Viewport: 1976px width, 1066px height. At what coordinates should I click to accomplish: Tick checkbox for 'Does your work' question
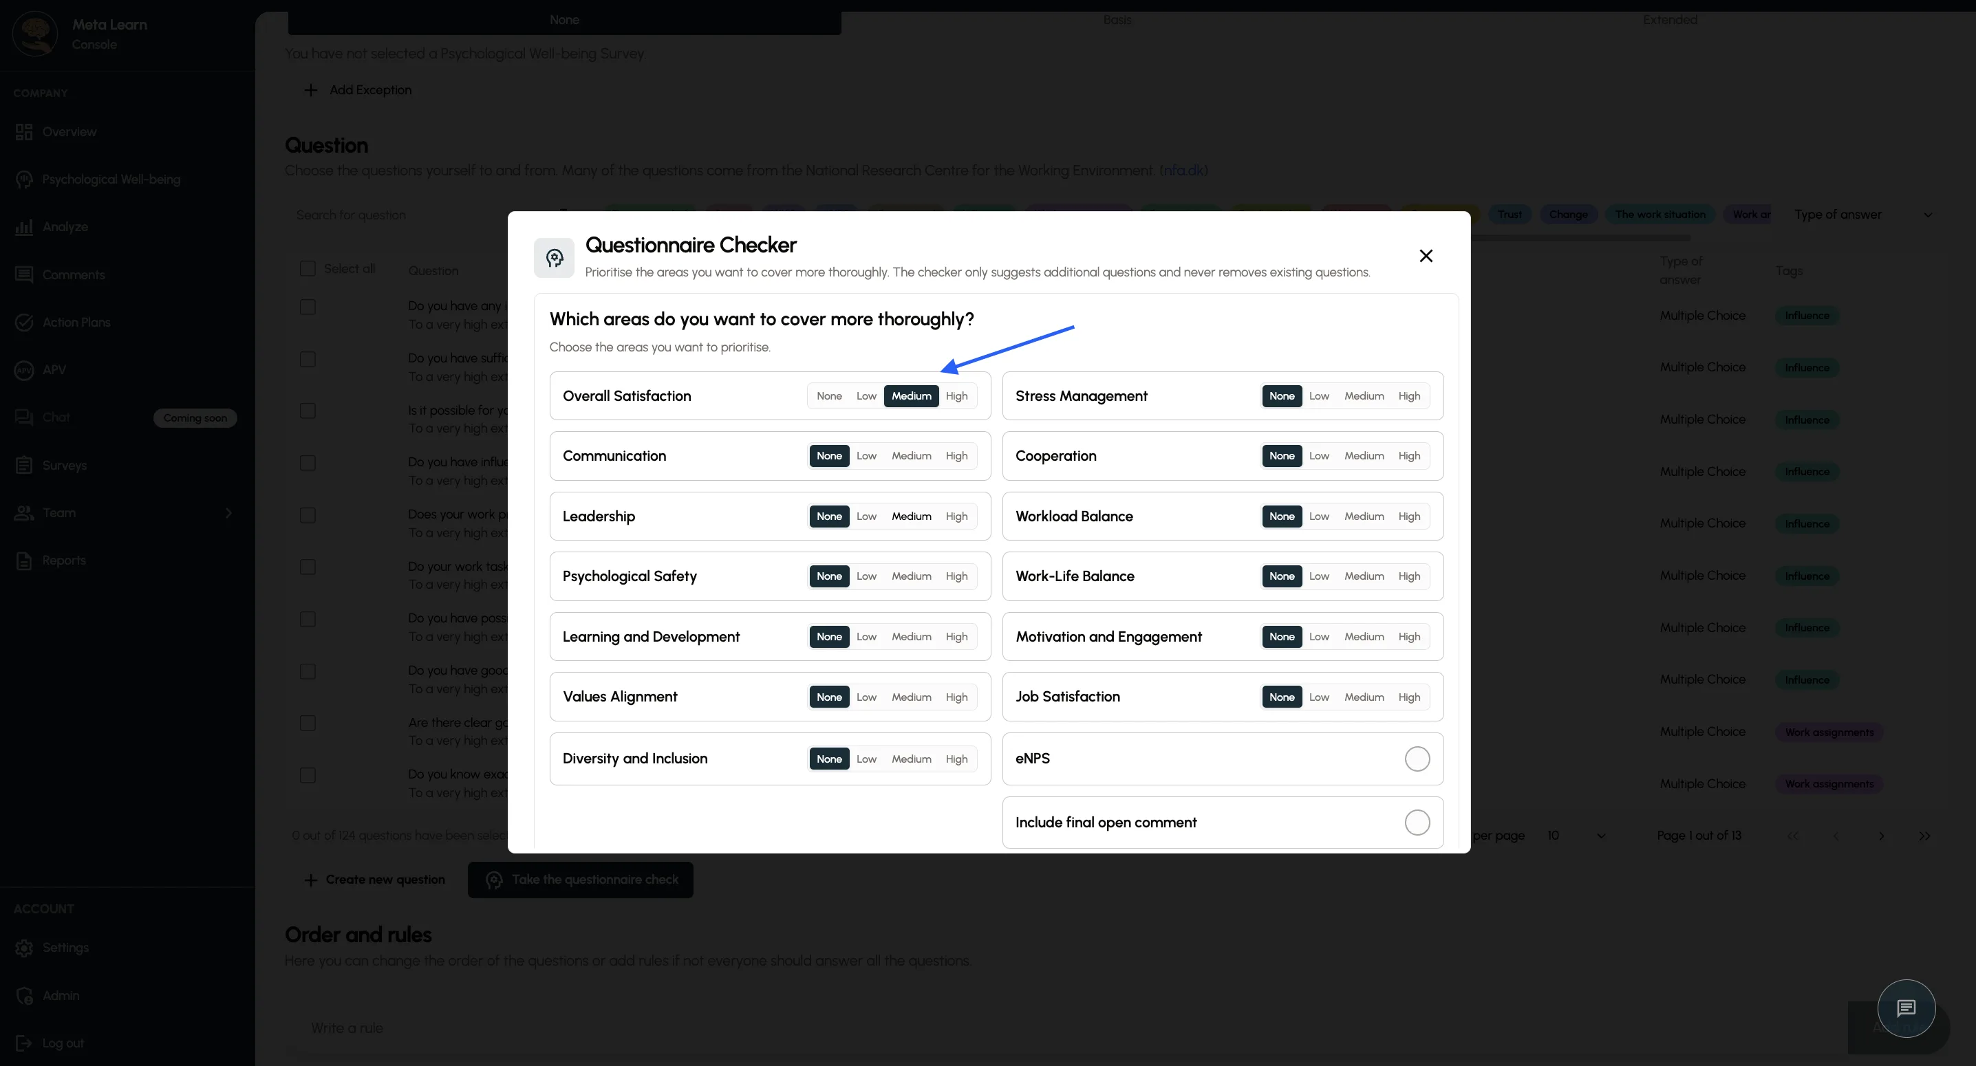pos(308,515)
